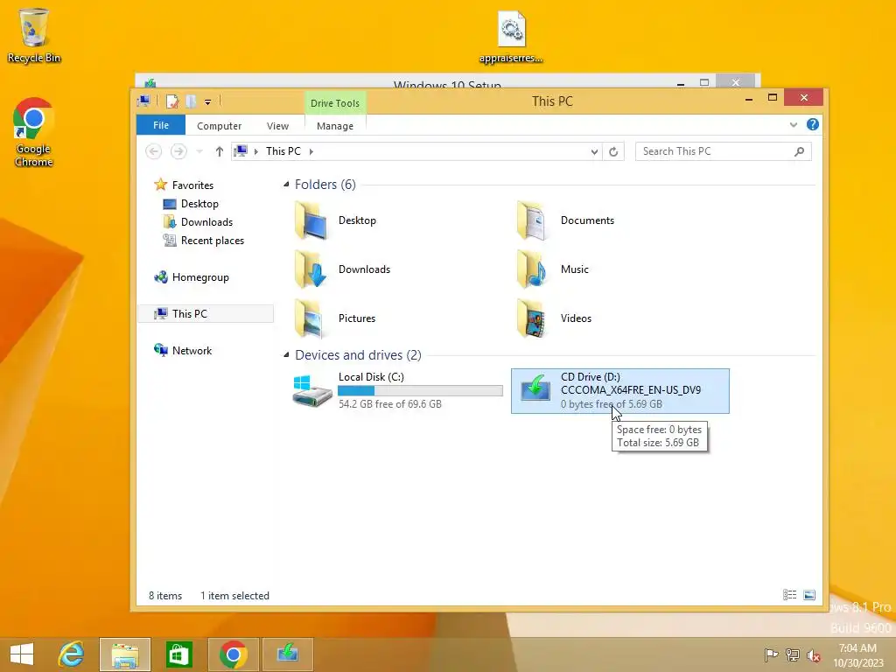Select This PC in navigation pane
The image size is (896, 672).
tap(206, 314)
